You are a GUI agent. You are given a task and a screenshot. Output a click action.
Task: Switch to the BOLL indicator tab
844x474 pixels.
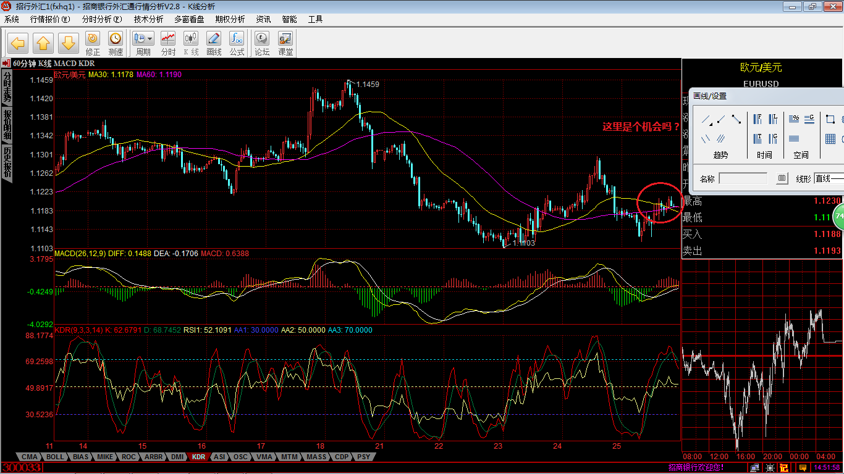[x=55, y=457]
